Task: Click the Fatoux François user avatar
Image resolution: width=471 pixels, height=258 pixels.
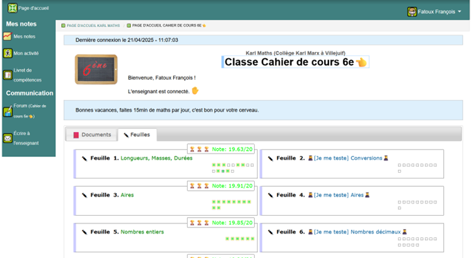Action: point(412,12)
